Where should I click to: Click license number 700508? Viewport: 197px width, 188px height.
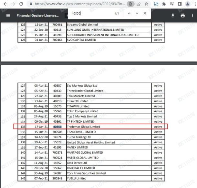pyautogui.click(x=57, y=132)
